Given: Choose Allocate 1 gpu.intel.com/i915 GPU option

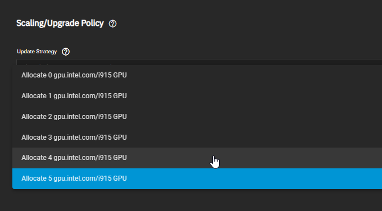Looking at the screenshot, I should [197, 96].
